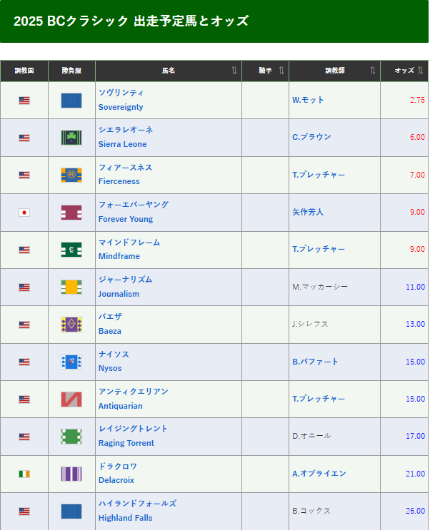Sort table by オッズ column arrows
The height and width of the screenshot is (530, 430).
421,71
